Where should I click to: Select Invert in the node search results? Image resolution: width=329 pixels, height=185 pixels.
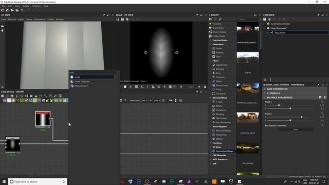pos(92,77)
